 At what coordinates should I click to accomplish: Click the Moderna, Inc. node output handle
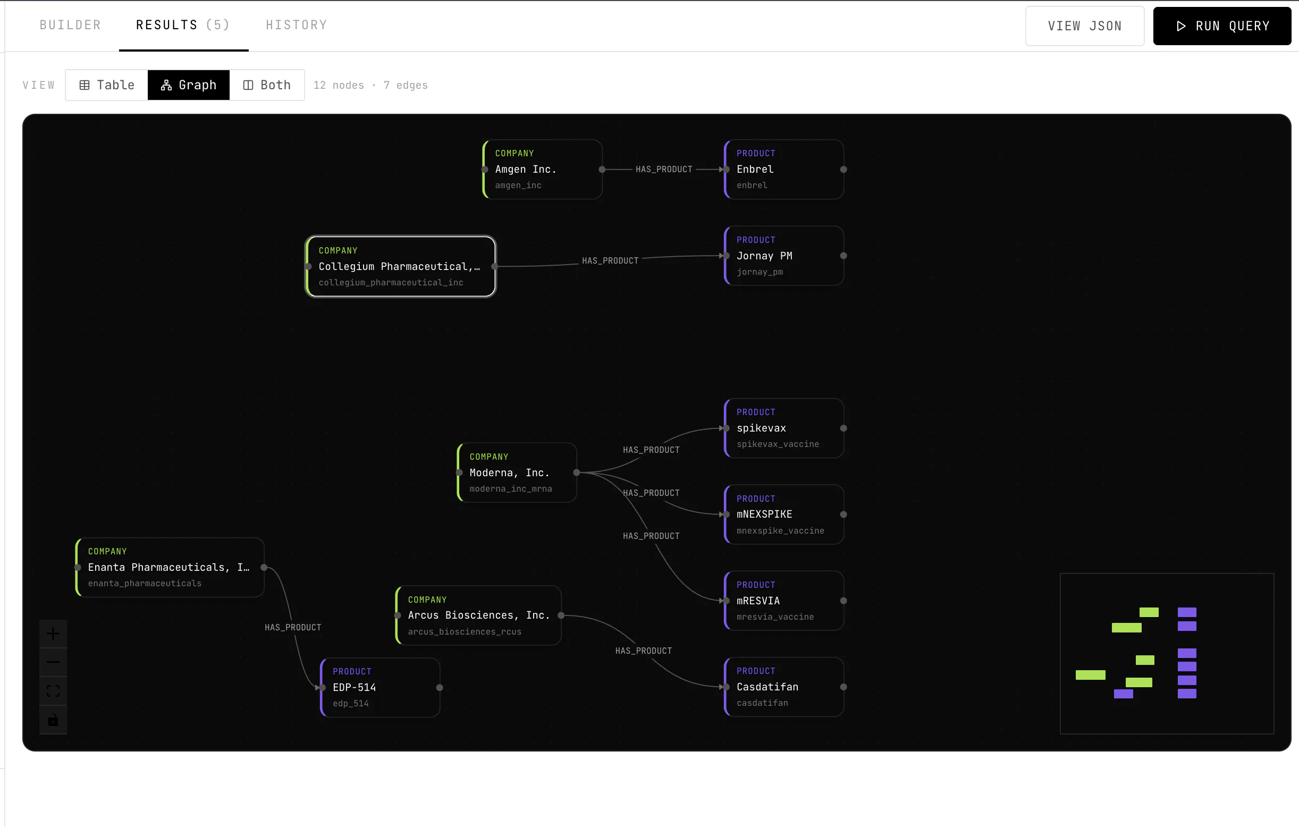(577, 472)
